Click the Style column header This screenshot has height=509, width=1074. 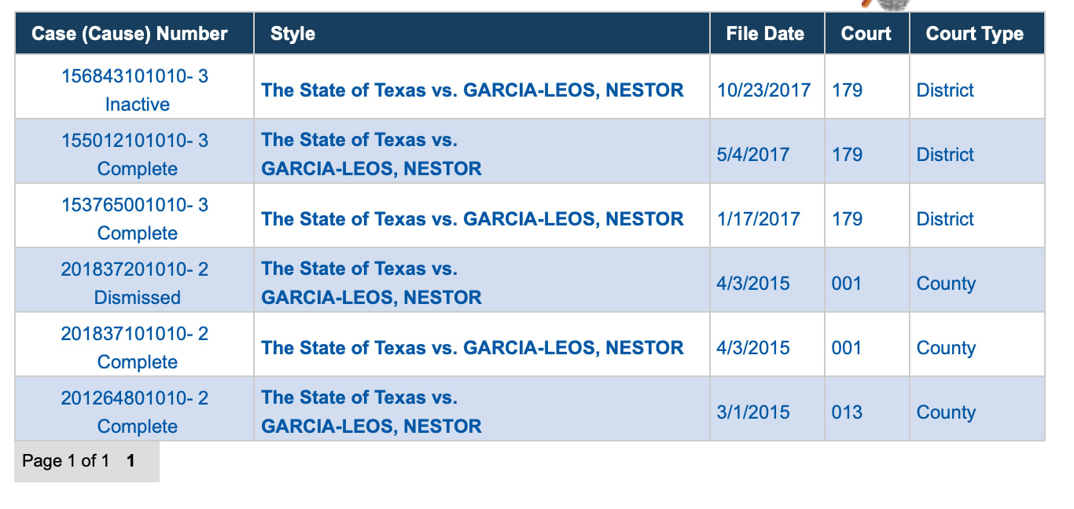(x=292, y=34)
